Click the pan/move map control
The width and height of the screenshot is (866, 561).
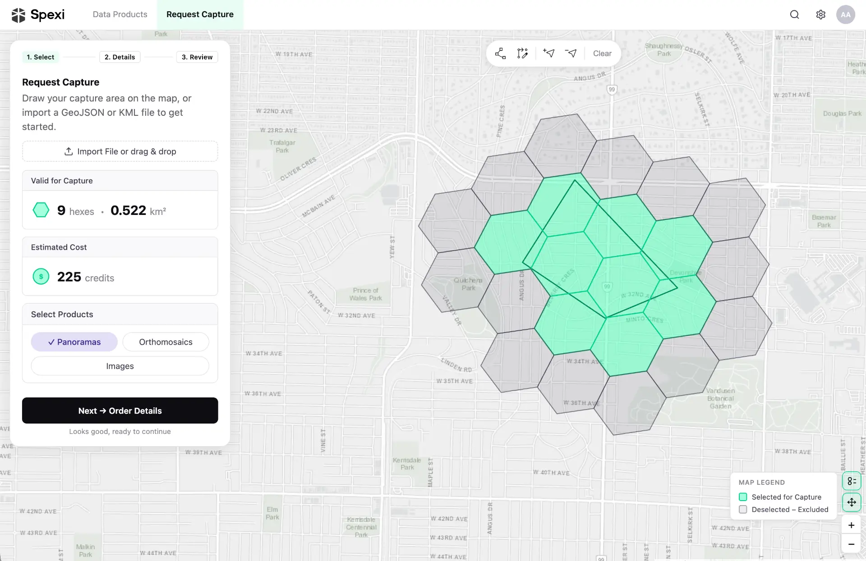[852, 502]
